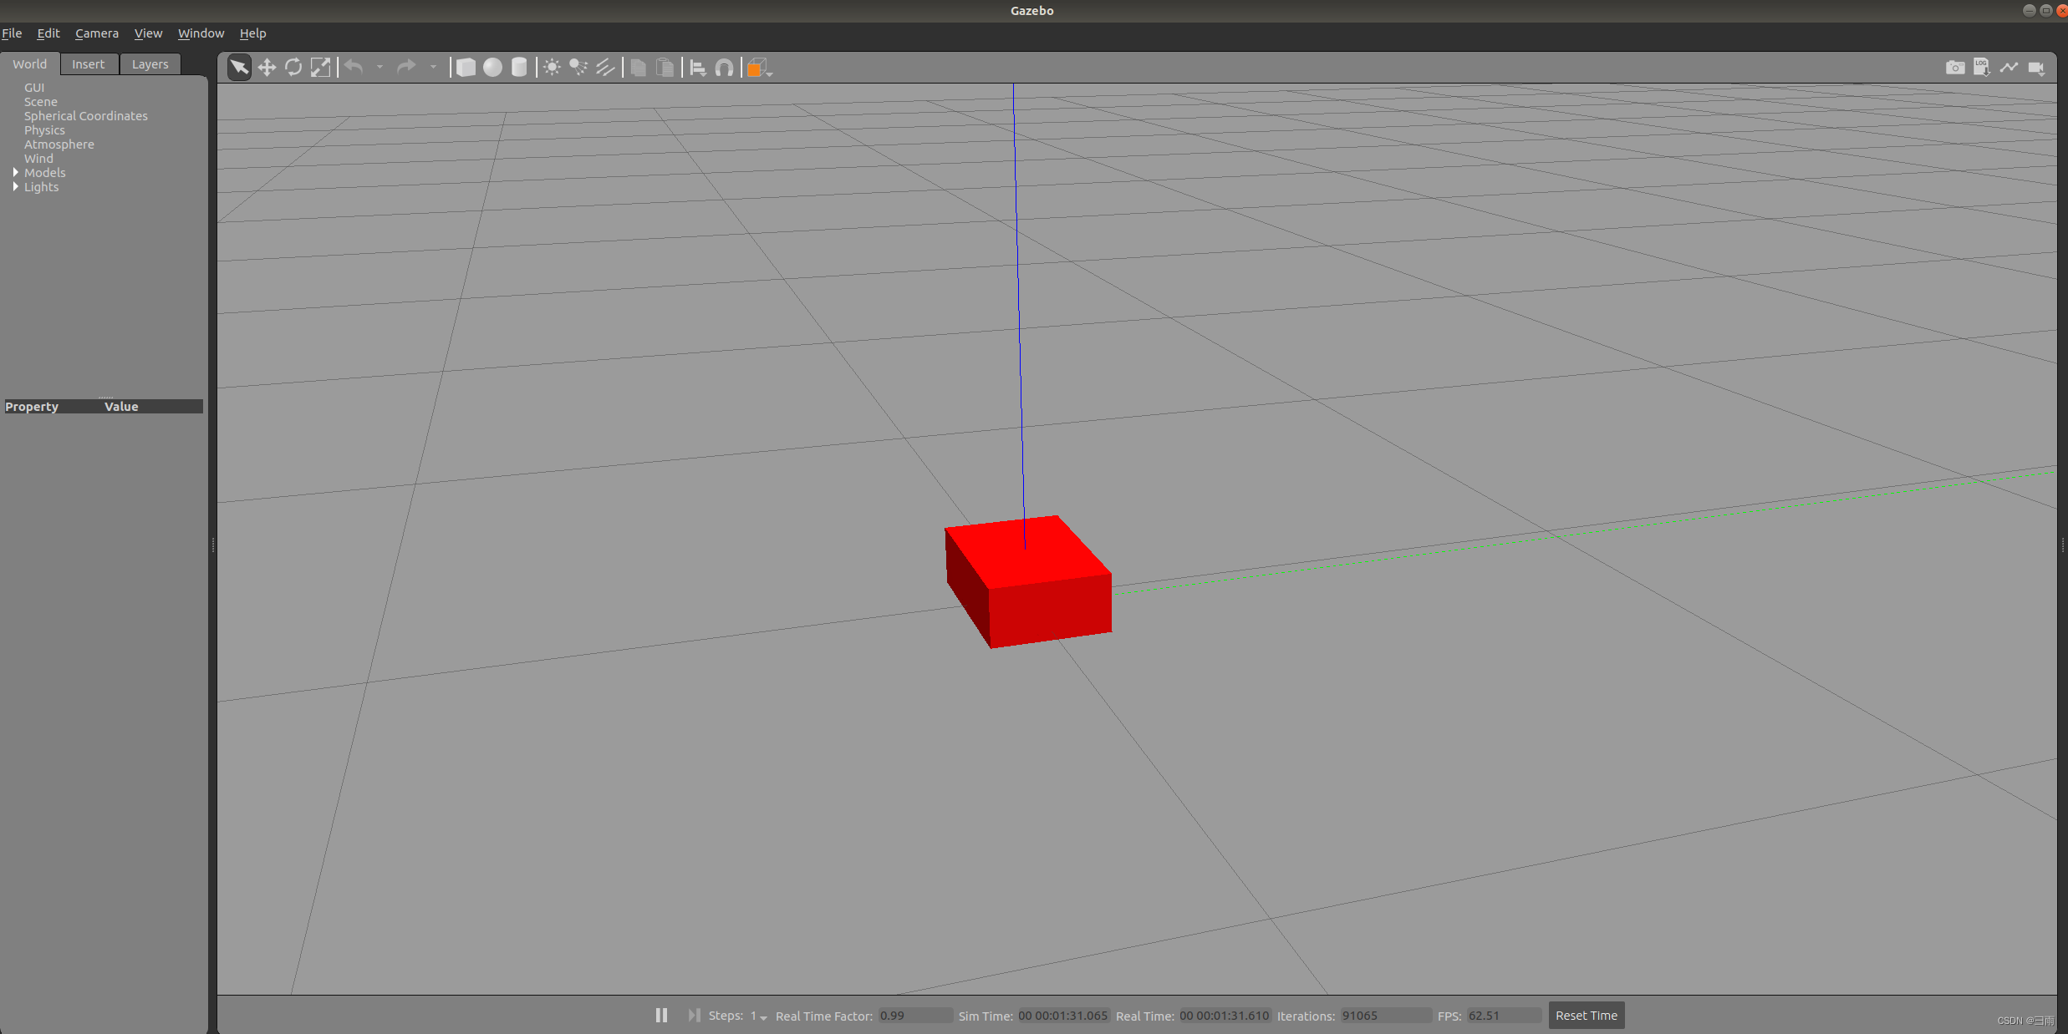Expand the Models tree item
2068x1034 pixels.
tap(14, 171)
